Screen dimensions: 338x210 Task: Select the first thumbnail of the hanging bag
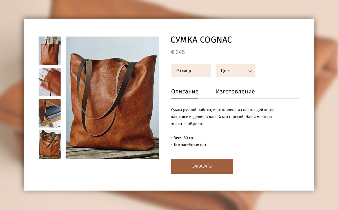pyautogui.click(x=50, y=51)
